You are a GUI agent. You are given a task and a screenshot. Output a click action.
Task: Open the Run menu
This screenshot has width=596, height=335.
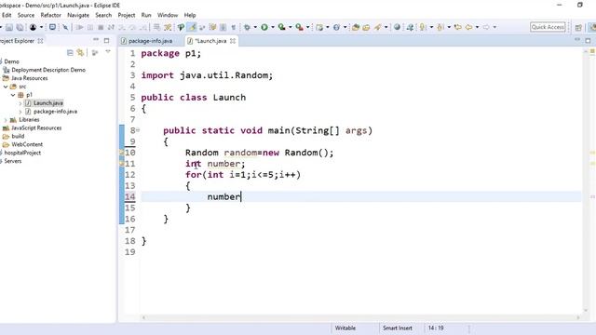pyautogui.click(x=146, y=15)
